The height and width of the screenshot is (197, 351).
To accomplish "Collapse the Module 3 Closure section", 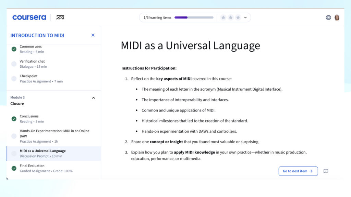I will [x=93, y=97].
